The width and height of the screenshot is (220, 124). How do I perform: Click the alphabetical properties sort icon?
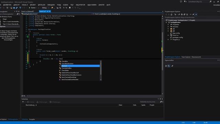[169, 66]
